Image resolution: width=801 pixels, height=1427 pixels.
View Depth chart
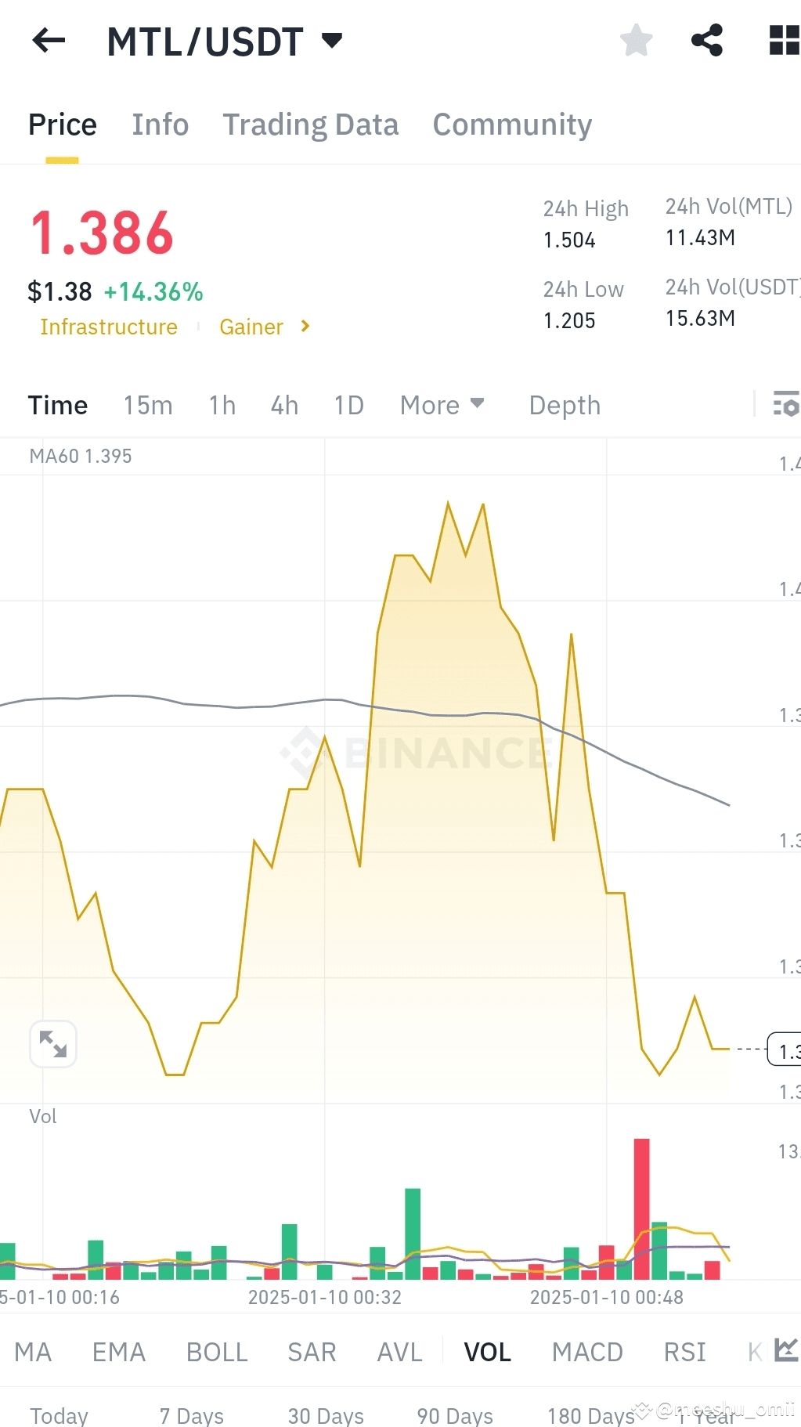pyautogui.click(x=564, y=405)
